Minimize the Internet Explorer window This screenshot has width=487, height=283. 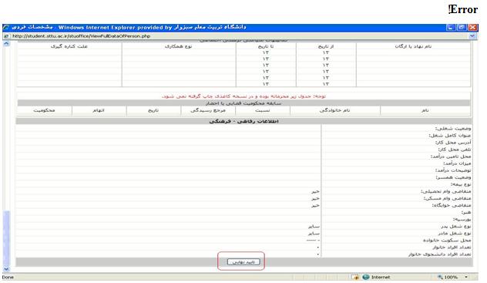(451, 27)
